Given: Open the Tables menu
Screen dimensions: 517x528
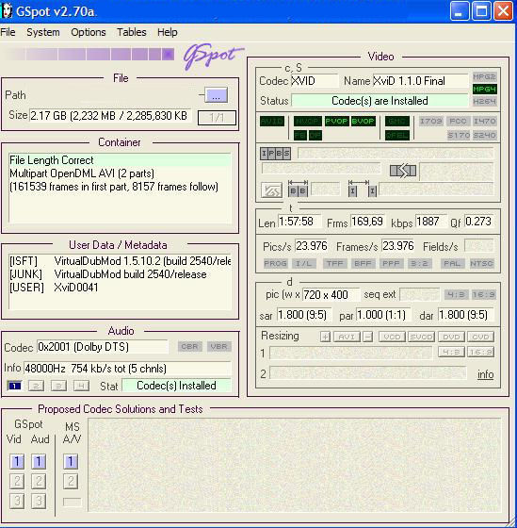Looking at the screenshot, I should pyautogui.click(x=132, y=32).
